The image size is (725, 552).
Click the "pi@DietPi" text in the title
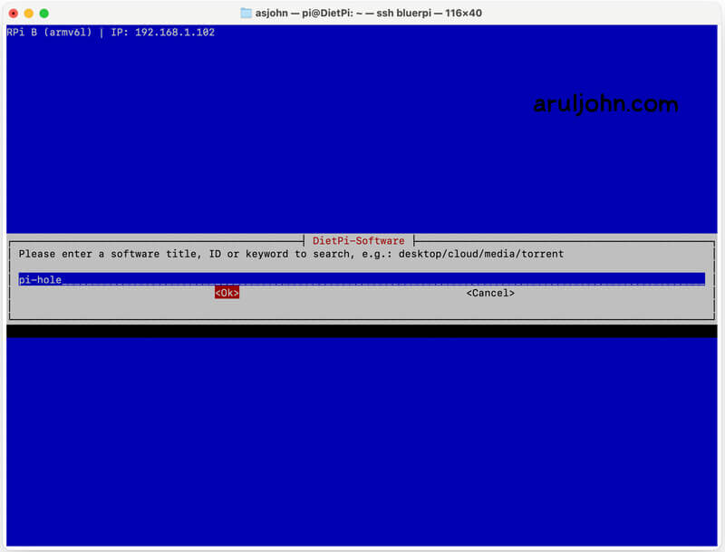point(328,14)
